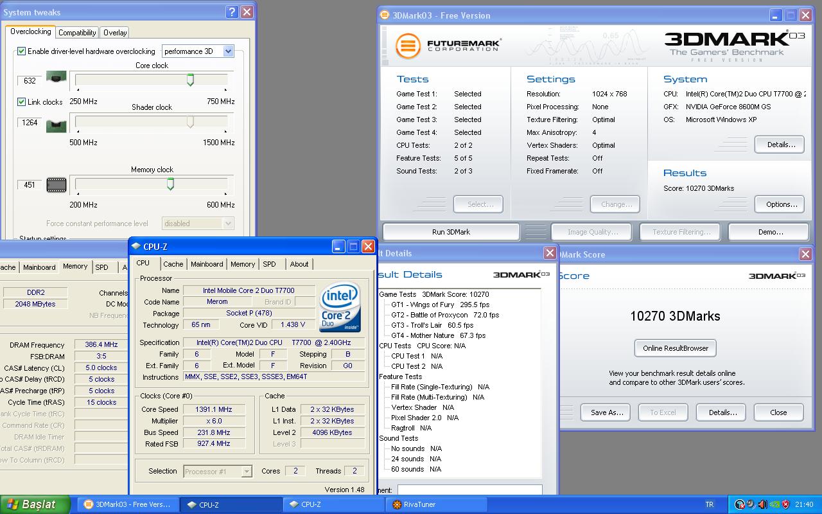The height and width of the screenshot is (514, 822).
Task: Click the CPU-Z window title icon
Action: point(136,247)
